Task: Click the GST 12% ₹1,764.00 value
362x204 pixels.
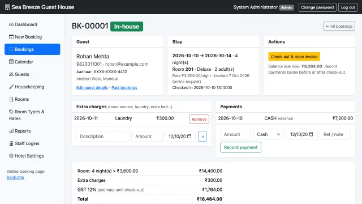Action: [x=212, y=190]
